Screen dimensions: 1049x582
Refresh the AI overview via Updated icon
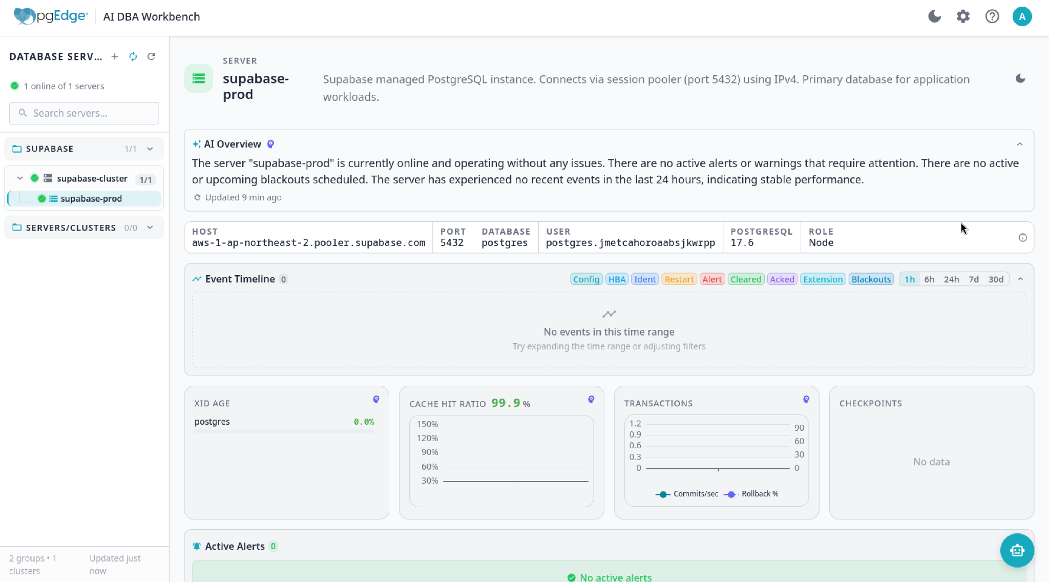(x=197, y=197)
